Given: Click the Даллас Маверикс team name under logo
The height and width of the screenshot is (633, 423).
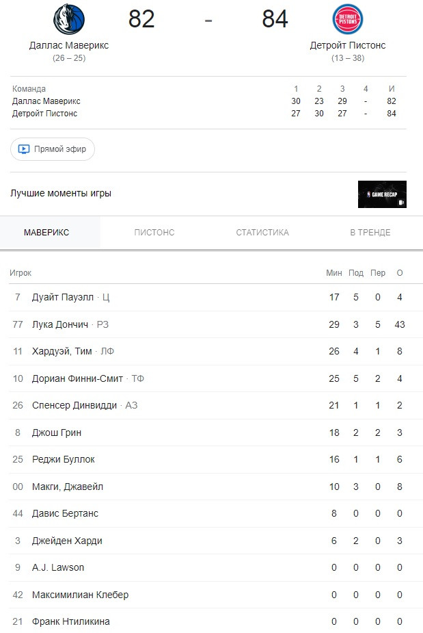Looking at the screenshot, I should point(69,45).
